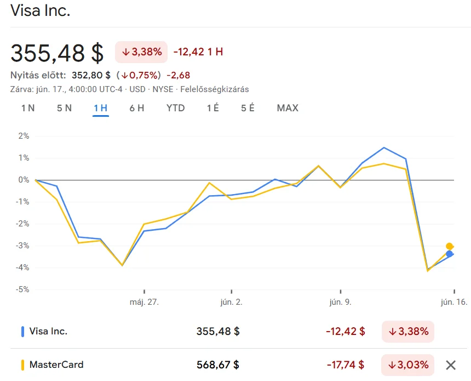Screen dimensions: 471x381
Task: Switch to the 5 N range tab
Action: (64, 108)
